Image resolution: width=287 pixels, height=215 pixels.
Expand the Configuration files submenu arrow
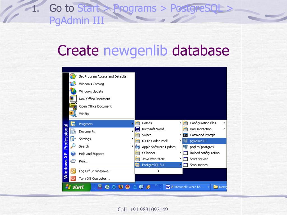pos(224,123)
